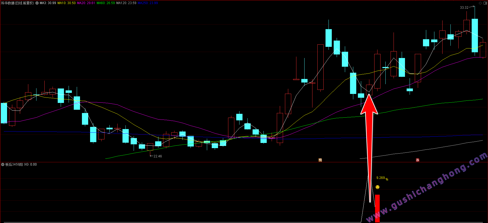Click the 9.269% signal value

(382, 178)
